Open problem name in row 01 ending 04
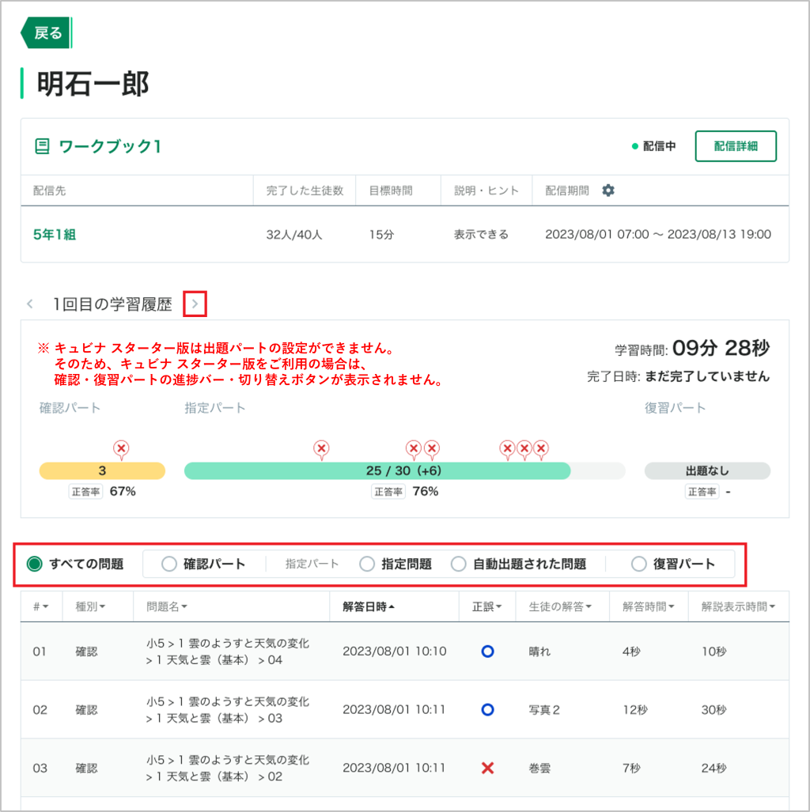810x812 pixels. tap(228, 651)
